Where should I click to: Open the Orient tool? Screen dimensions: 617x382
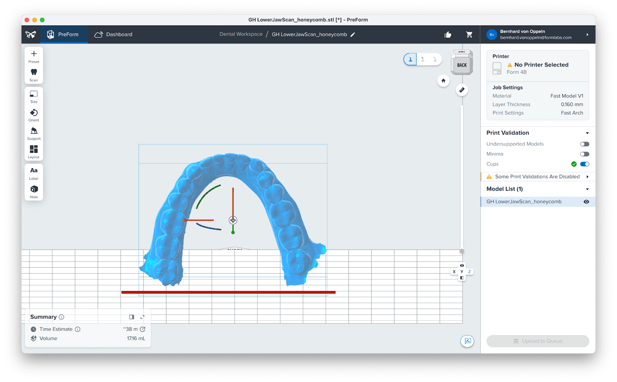click(x=34, y=115)
